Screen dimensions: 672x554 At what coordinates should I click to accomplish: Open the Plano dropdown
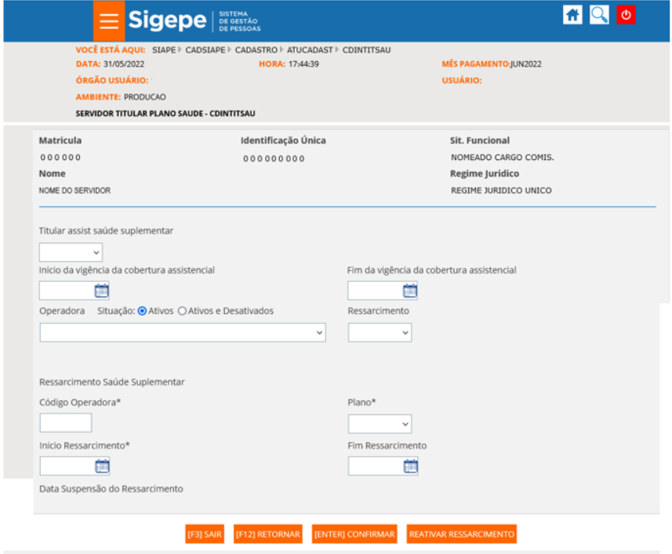(380, 424)
